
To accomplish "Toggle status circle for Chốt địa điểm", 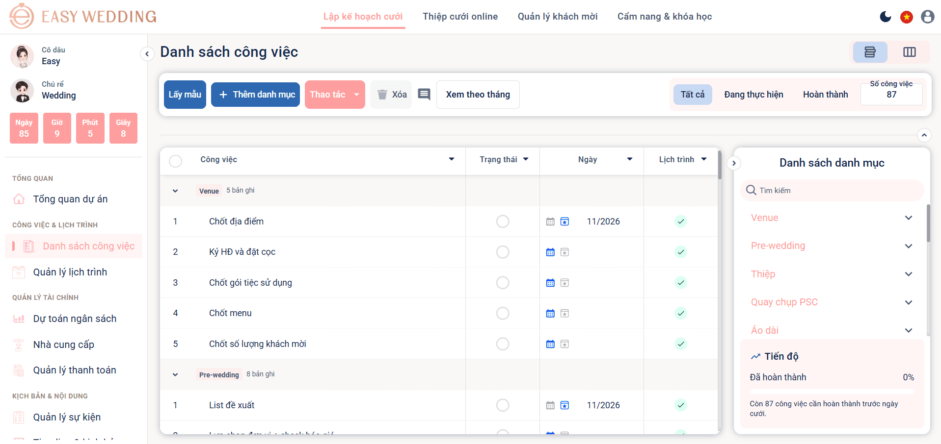I will tap(503, 222).
